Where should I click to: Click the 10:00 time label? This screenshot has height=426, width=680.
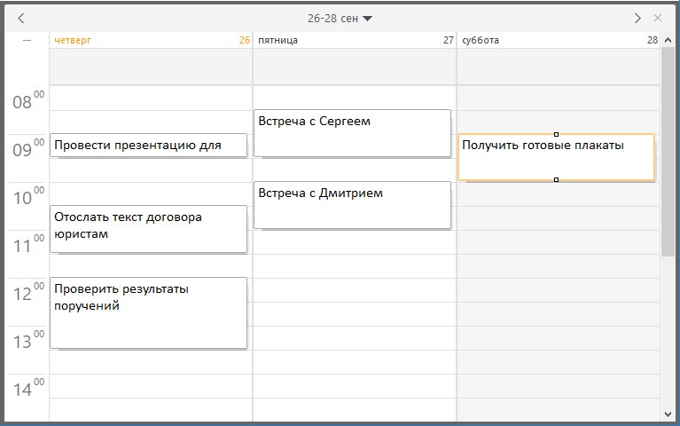[x=28, y=197]
